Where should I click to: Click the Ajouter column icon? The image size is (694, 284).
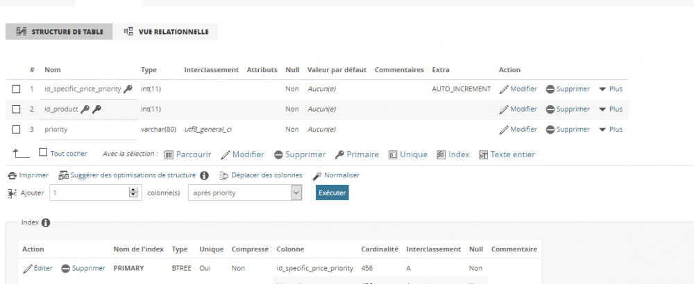click(12, 193)
